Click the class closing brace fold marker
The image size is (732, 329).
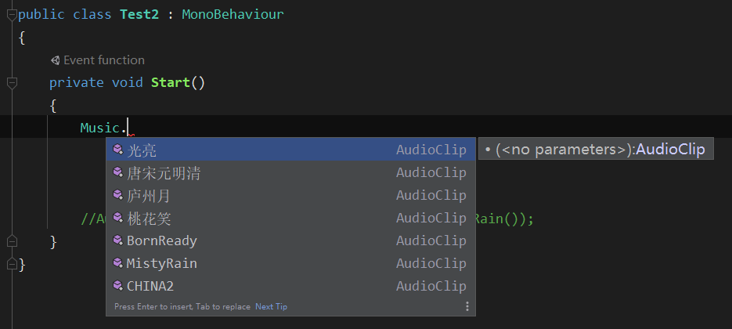[13, 265]
